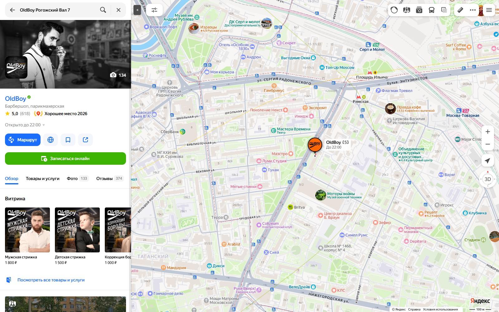Viewport: 499px width, 312px height.
Task: Toggle public transport bus layer
Action: click(432, 10)
